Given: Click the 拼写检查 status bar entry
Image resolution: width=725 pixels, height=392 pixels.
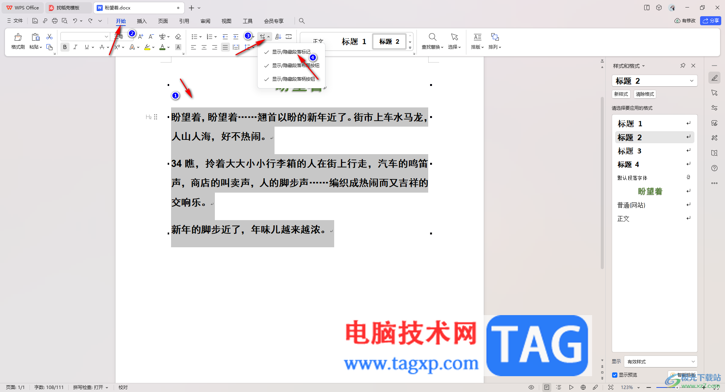Looking at the screenshot, I should tap(91, 387).
